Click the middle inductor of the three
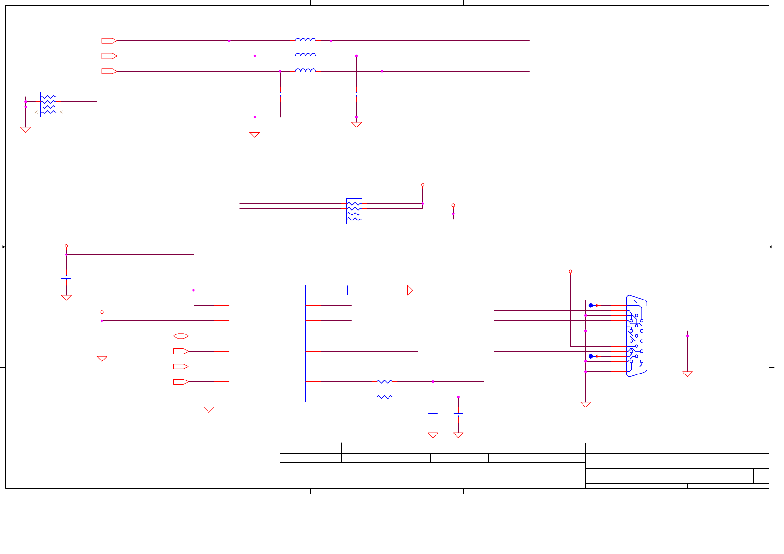The width and height of the screenshot is (784, 554). point(306,55)
